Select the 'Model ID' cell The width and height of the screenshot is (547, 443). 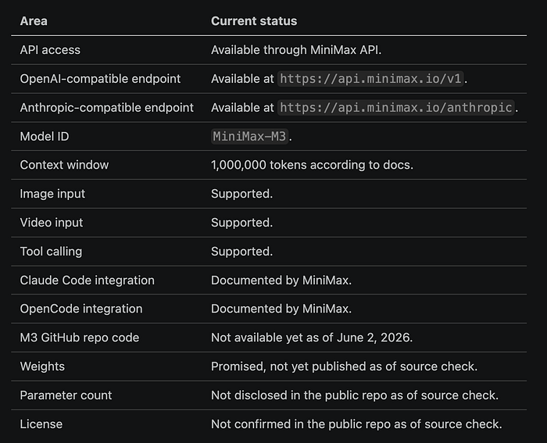click(x=45, y=137)
